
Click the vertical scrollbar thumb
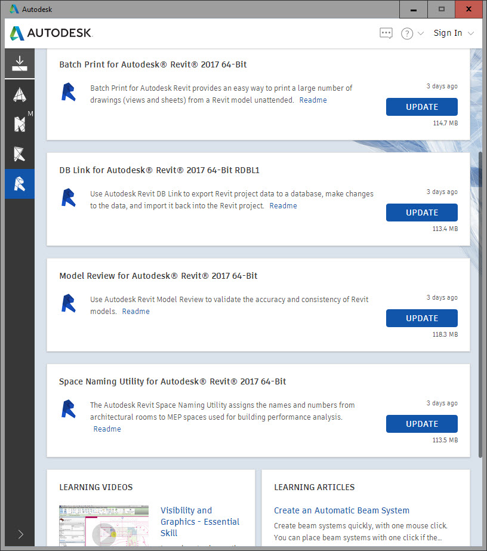click(480, 304)
